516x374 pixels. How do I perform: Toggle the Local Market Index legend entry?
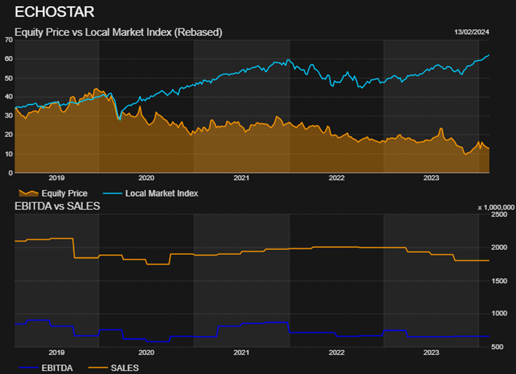click(151, 193)
